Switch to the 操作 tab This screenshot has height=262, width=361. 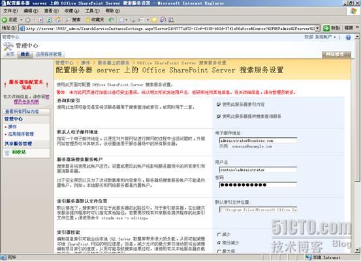click(x=25, y=54)
